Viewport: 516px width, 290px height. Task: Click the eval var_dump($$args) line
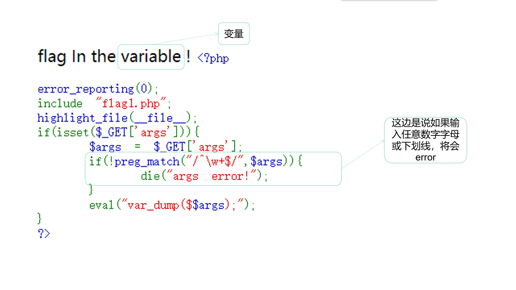pyautogui.click(x=172, y=205)
